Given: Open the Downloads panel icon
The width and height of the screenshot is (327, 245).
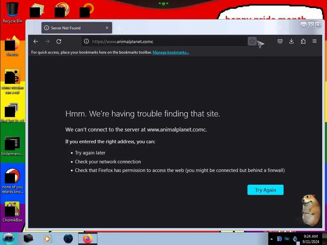Looking at the screenshot, I should point(292,41).
